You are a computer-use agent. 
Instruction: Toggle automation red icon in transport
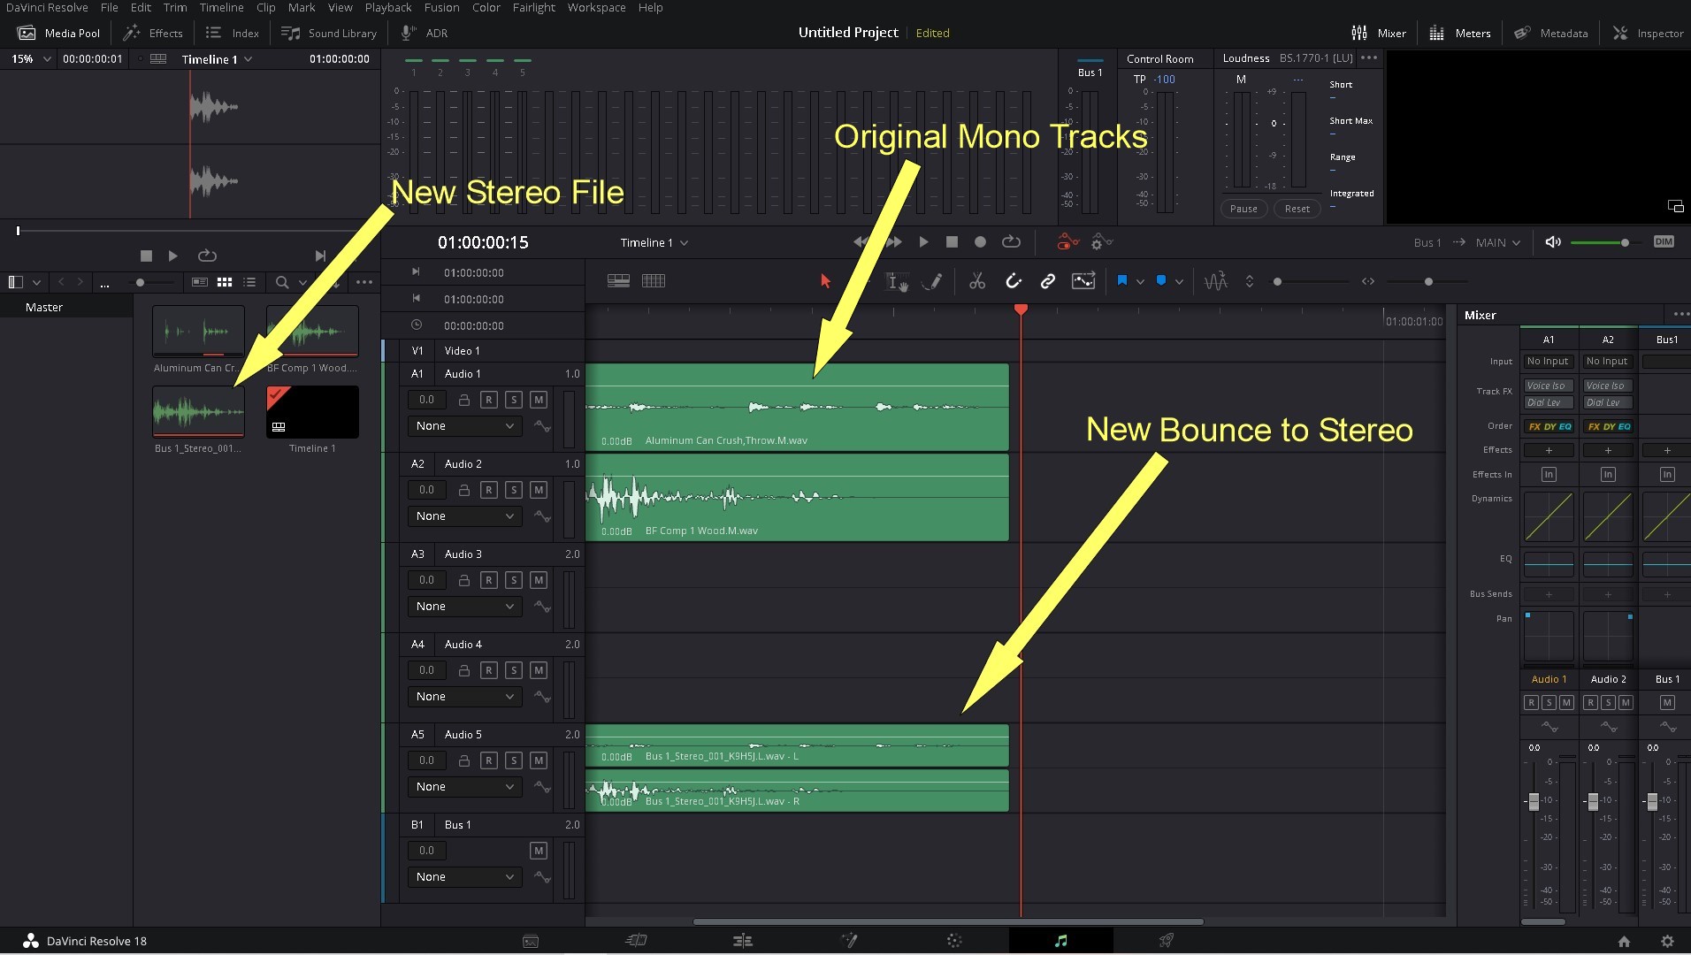(1068, 241)
